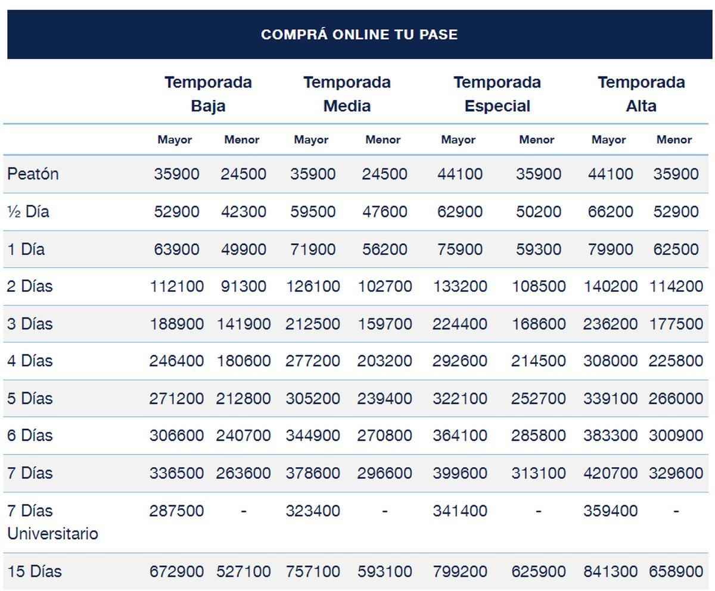Image resolution: width=715 pixels, height=591 pixels.
Task: Click the 15 Días row label
Action: (x=35, y=571)
